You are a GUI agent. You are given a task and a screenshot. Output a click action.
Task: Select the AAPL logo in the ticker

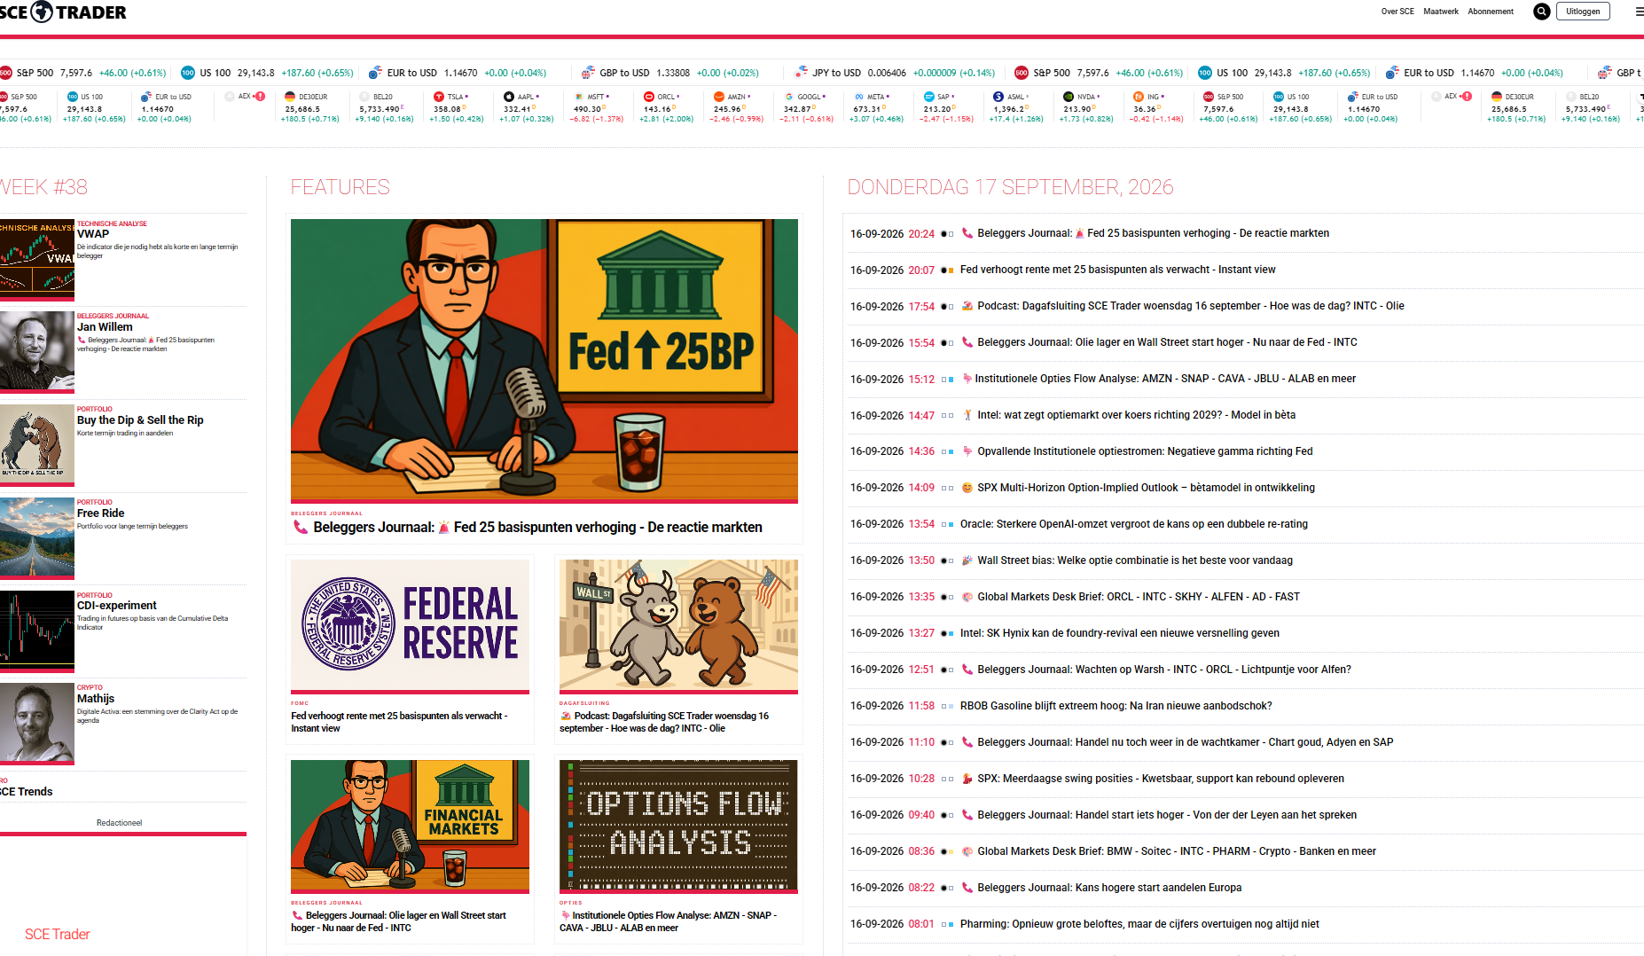[x=509, y=97]
